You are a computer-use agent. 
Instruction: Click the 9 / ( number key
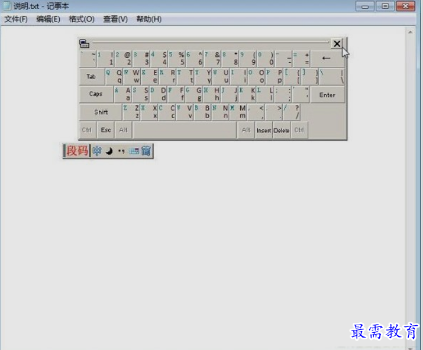248,59
